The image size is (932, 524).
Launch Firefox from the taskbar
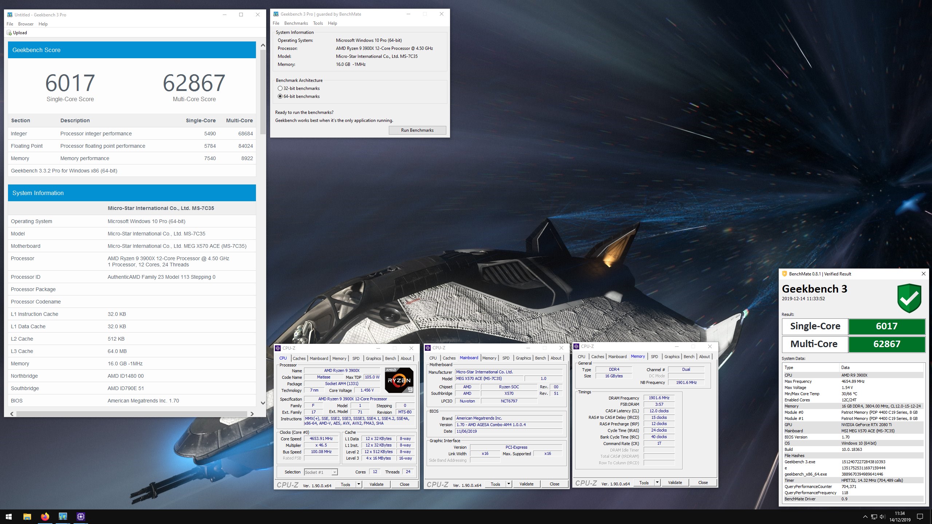point(45,516)
